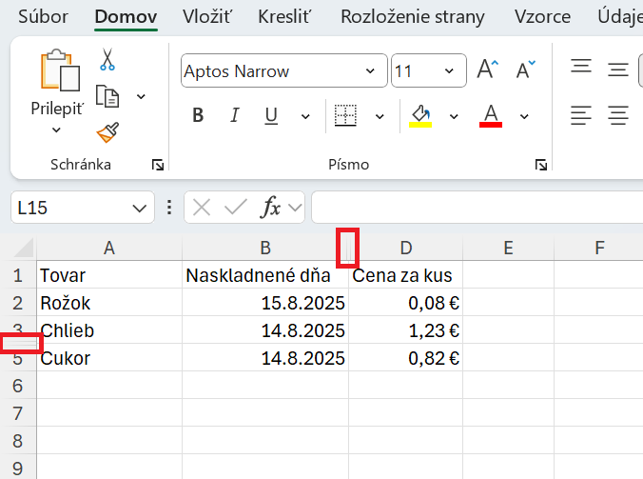Apply borders with the borders icon
This screenshot has width=643, height=479.
coord(345,115)
